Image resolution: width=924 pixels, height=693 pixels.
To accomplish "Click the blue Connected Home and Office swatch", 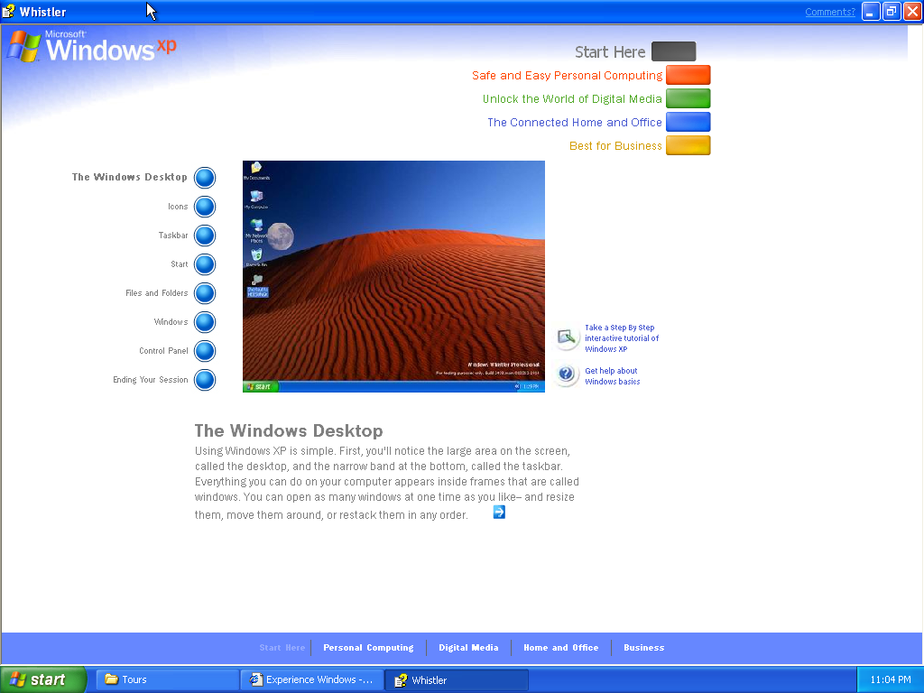I will click(688, 122).
